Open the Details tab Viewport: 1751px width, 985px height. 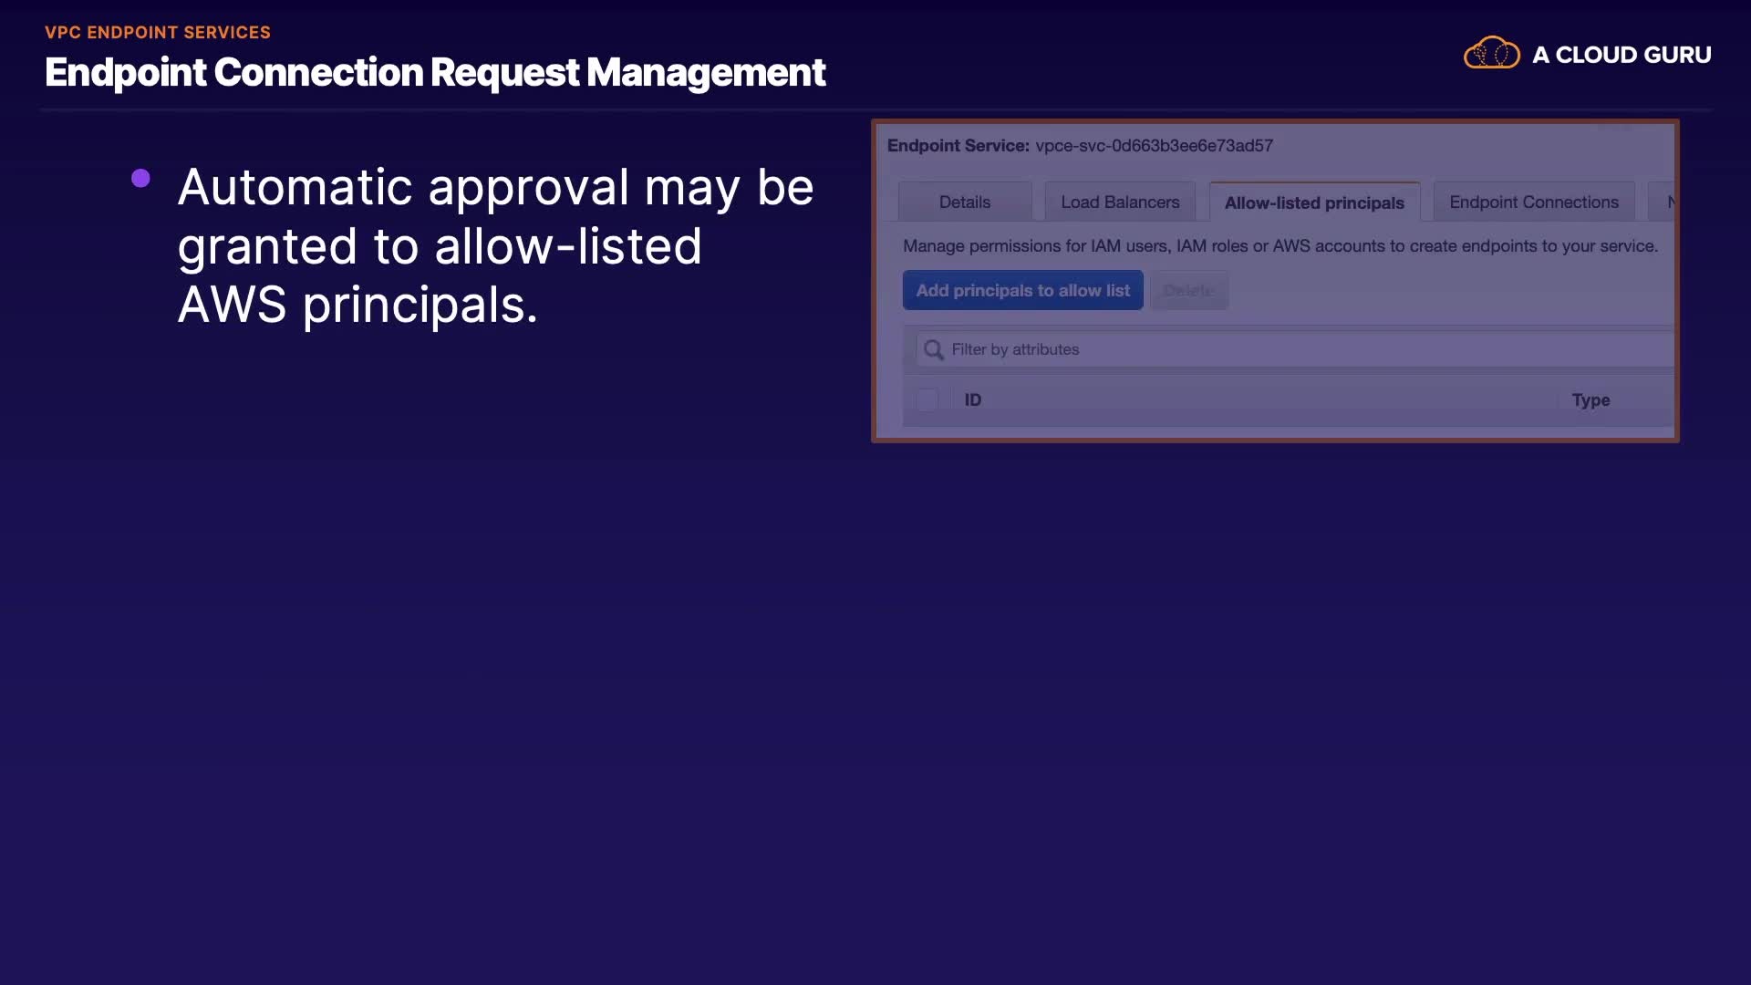(x=964, y=202)
